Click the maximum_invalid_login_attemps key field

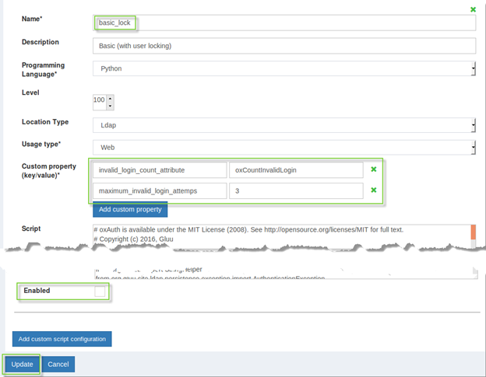[x=160, y=191]
